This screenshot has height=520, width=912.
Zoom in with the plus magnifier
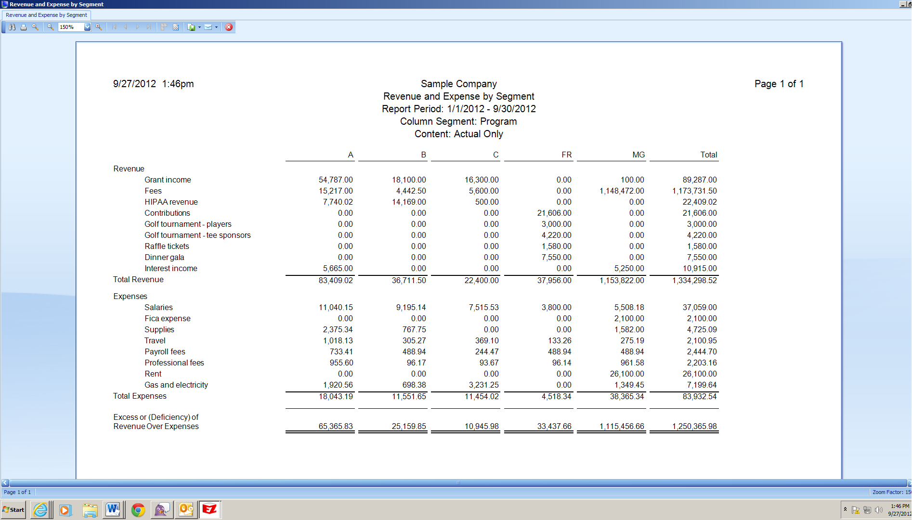coord(99,27)
